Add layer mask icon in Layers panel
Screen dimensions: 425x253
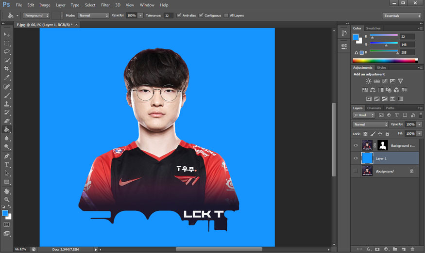tap(377, 249)
